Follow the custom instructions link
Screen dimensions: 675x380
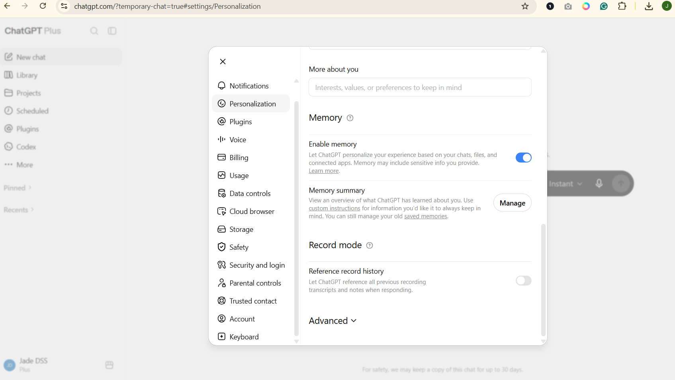click(335, 208)
